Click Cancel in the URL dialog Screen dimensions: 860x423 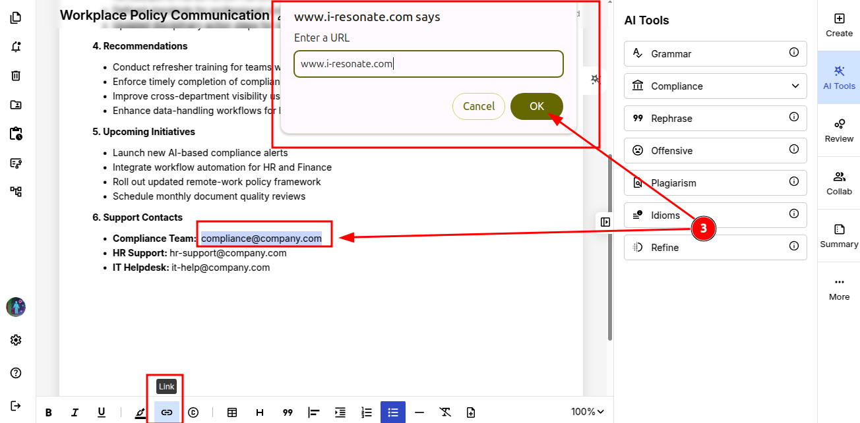point(479,107)
